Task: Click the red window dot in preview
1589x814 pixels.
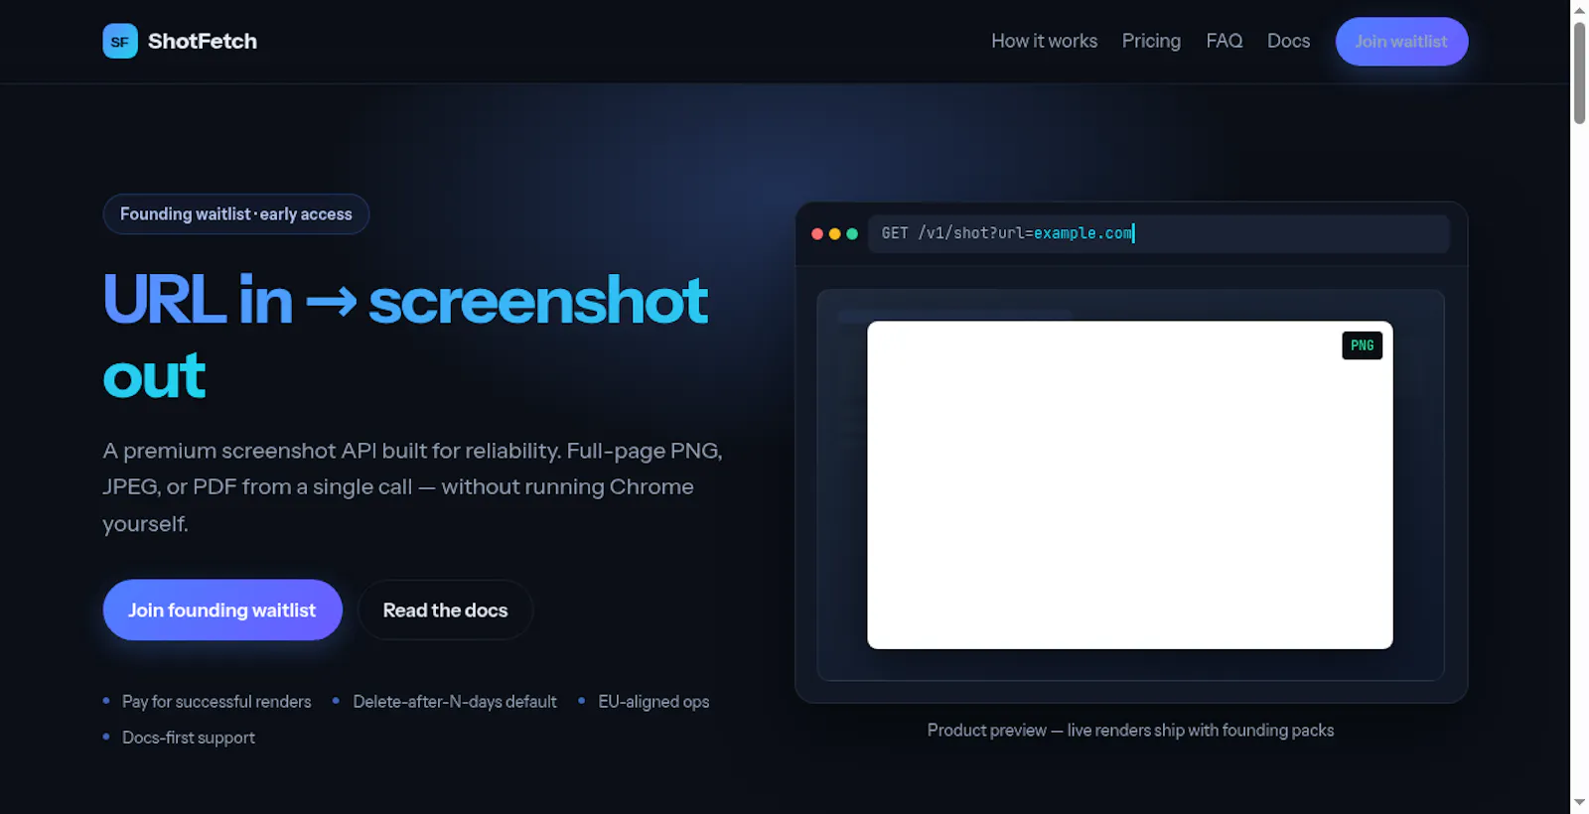Action: click(817, 234)
